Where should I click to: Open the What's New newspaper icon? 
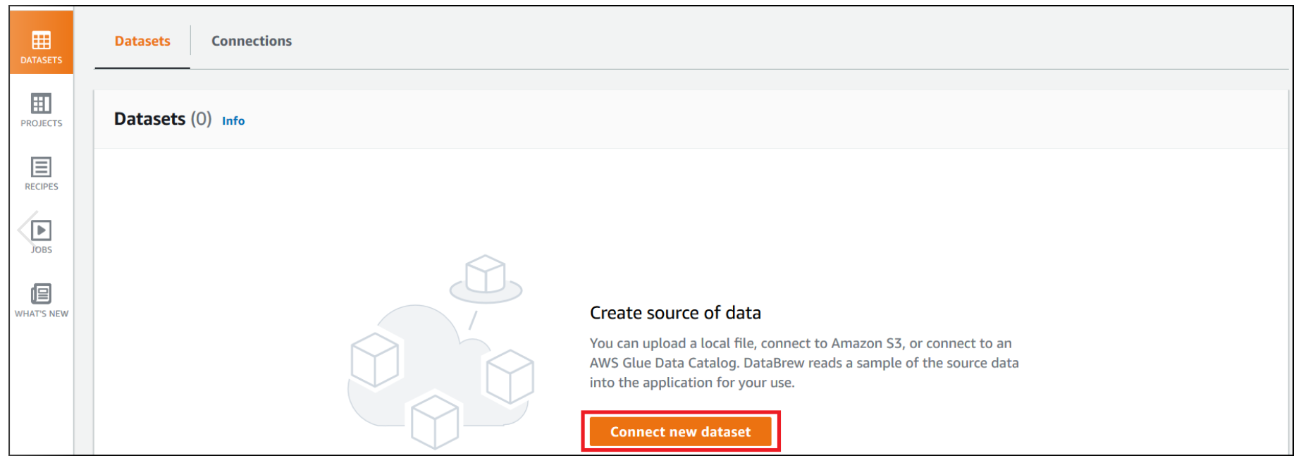(42, 294)
